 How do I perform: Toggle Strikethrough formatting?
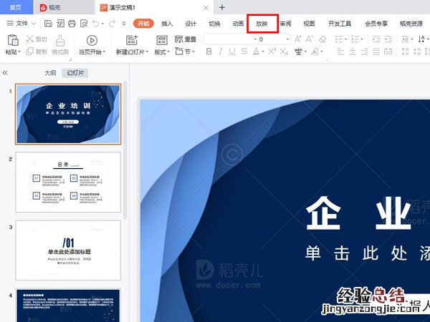click(244, 52)
